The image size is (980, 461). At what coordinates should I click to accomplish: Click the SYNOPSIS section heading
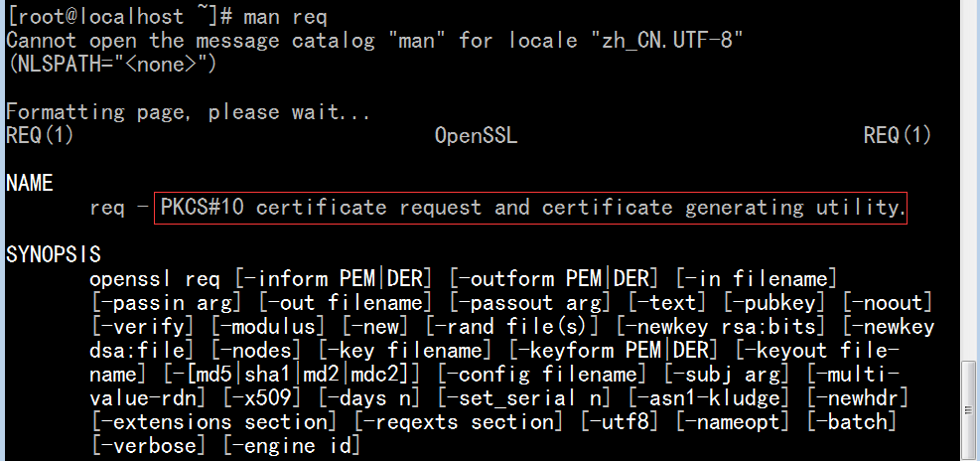click(54, 254)
